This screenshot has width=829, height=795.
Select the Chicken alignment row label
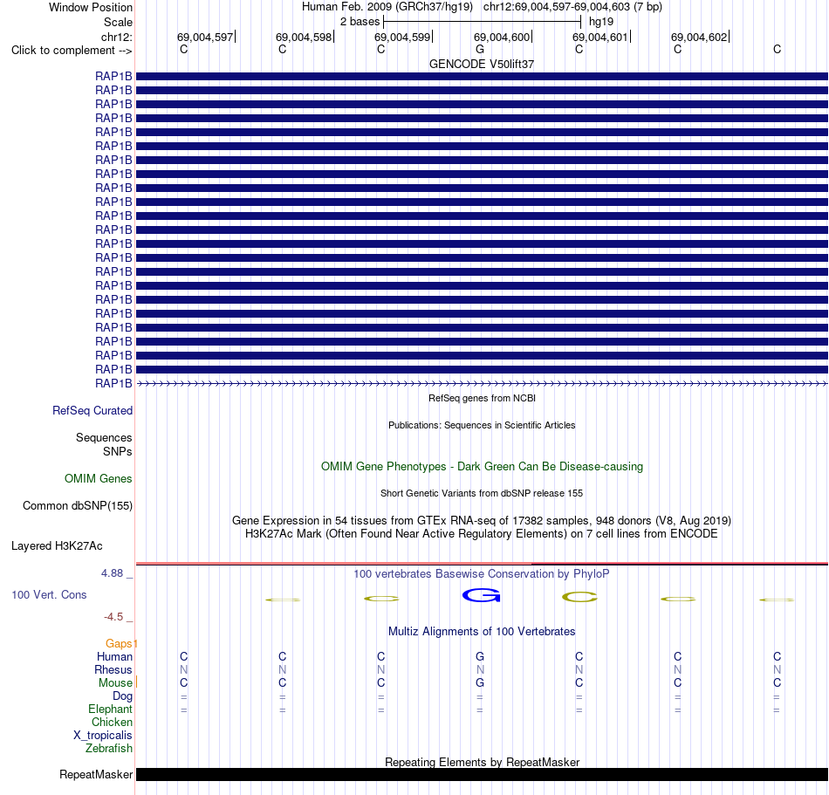point(112,722)
